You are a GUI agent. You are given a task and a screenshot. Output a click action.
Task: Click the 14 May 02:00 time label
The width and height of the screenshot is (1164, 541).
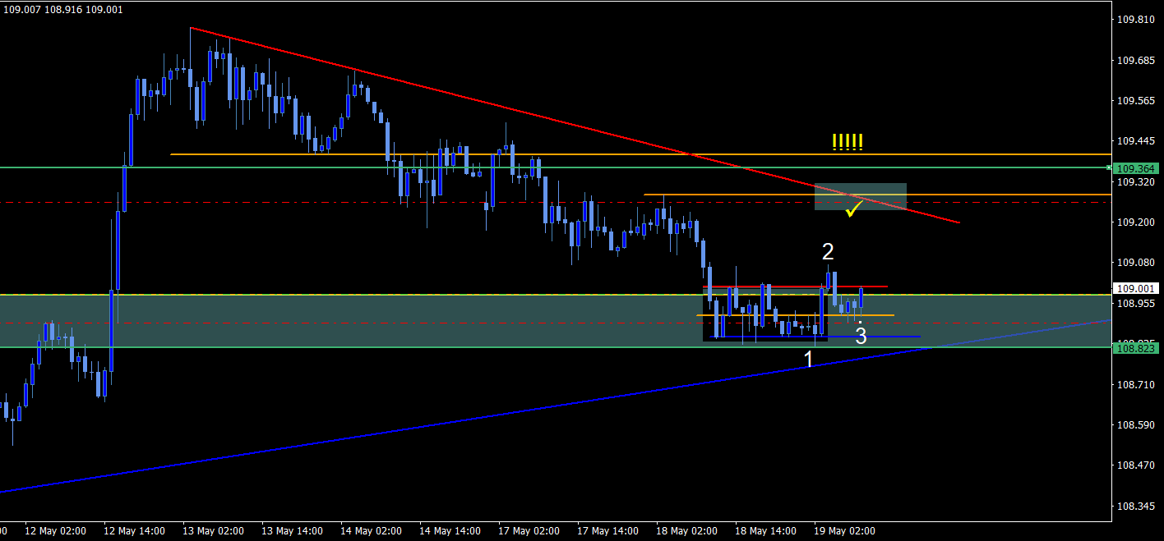371,531
